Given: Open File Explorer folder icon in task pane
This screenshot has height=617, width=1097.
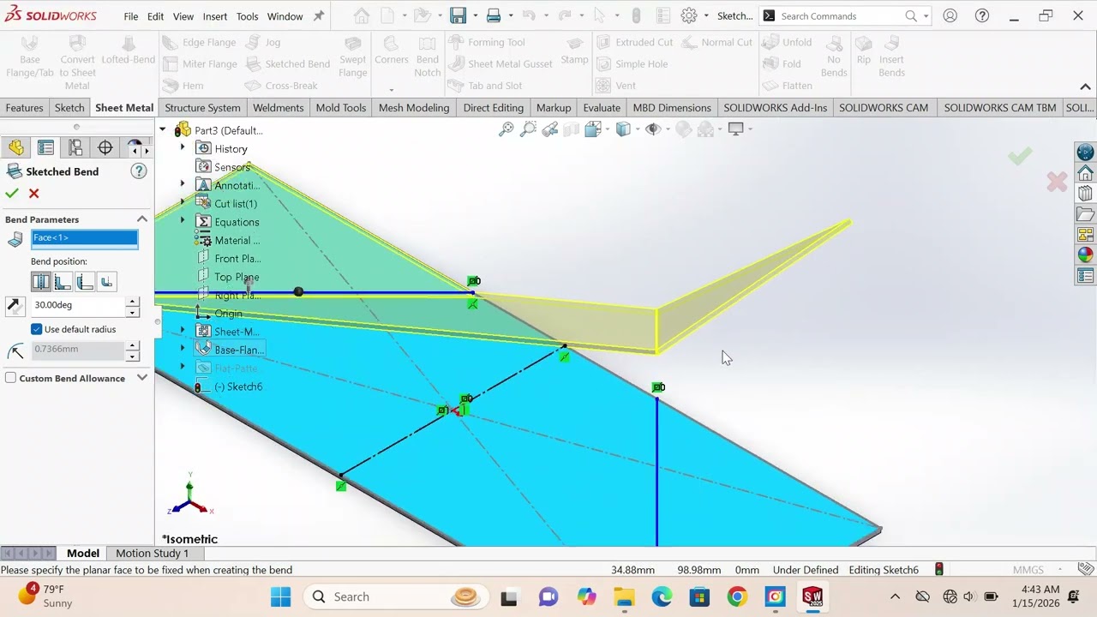Looking at the screenshot, I should [1085, 215].
